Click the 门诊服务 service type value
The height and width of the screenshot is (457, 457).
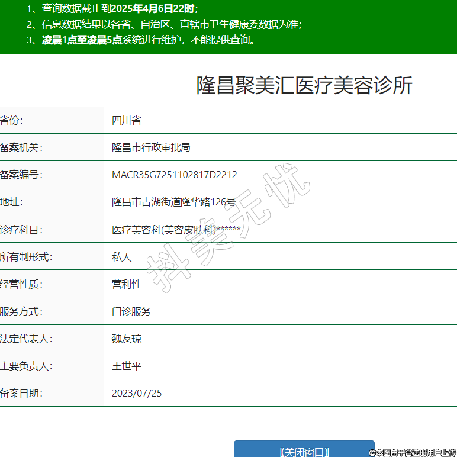(131, 311)
